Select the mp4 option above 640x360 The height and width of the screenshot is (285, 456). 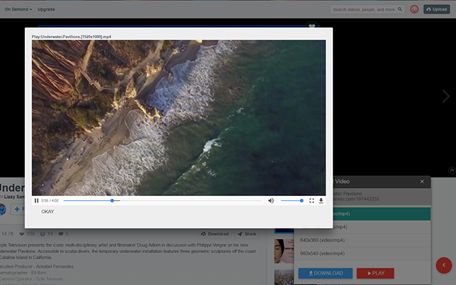[x=382, y=227]
